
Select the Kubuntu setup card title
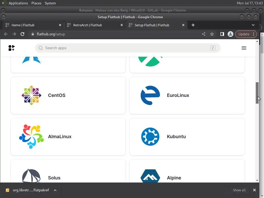[x=176, y=137]
